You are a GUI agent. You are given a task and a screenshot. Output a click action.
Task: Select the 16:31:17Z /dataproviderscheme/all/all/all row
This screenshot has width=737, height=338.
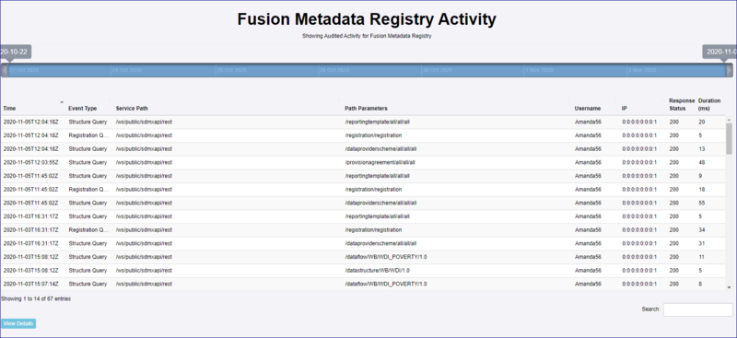tap(362, 243)
